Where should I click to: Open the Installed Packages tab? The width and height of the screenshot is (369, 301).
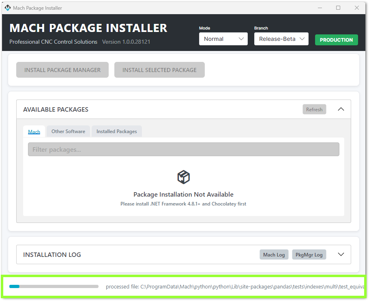[x=116, y=131]
